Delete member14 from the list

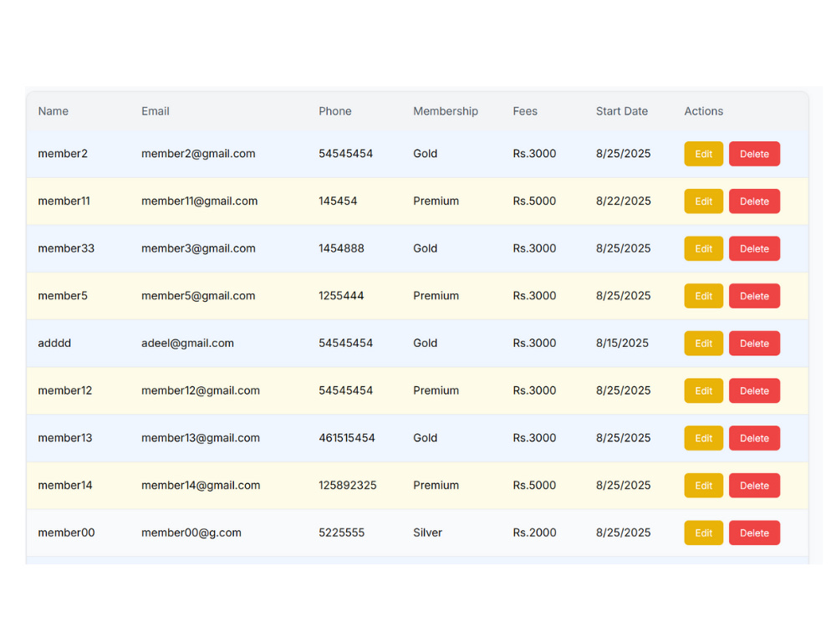tap(754, 486)
